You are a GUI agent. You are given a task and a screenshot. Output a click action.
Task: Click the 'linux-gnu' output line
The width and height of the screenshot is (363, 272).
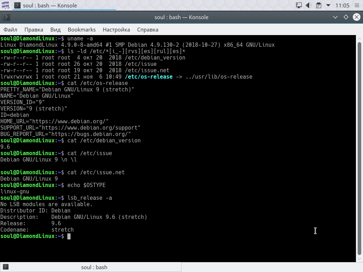coord(15,192)
